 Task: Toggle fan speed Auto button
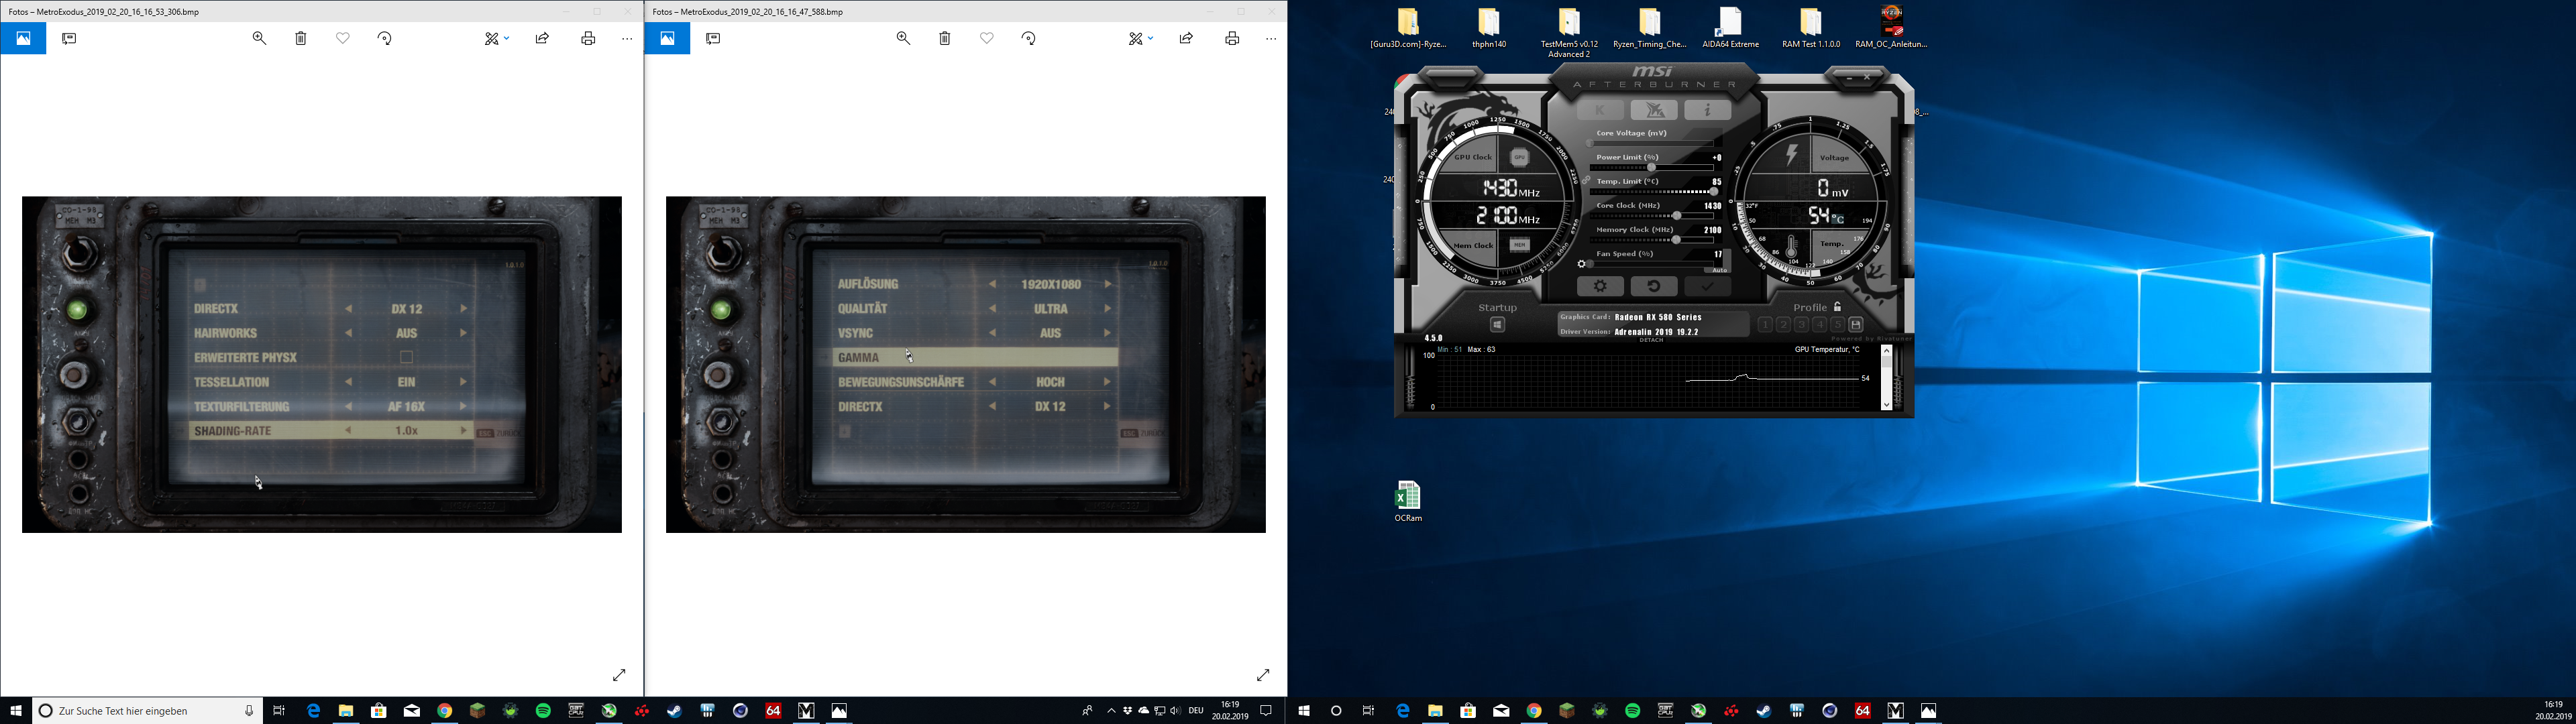[x=1720, y=270]
